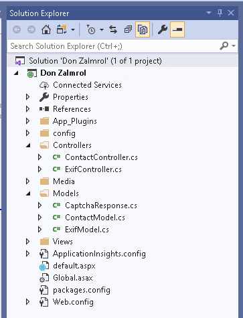Open the Switch Views dropdown arrow
The width and height of the screenshot is (243, 318).
point(73,29)
